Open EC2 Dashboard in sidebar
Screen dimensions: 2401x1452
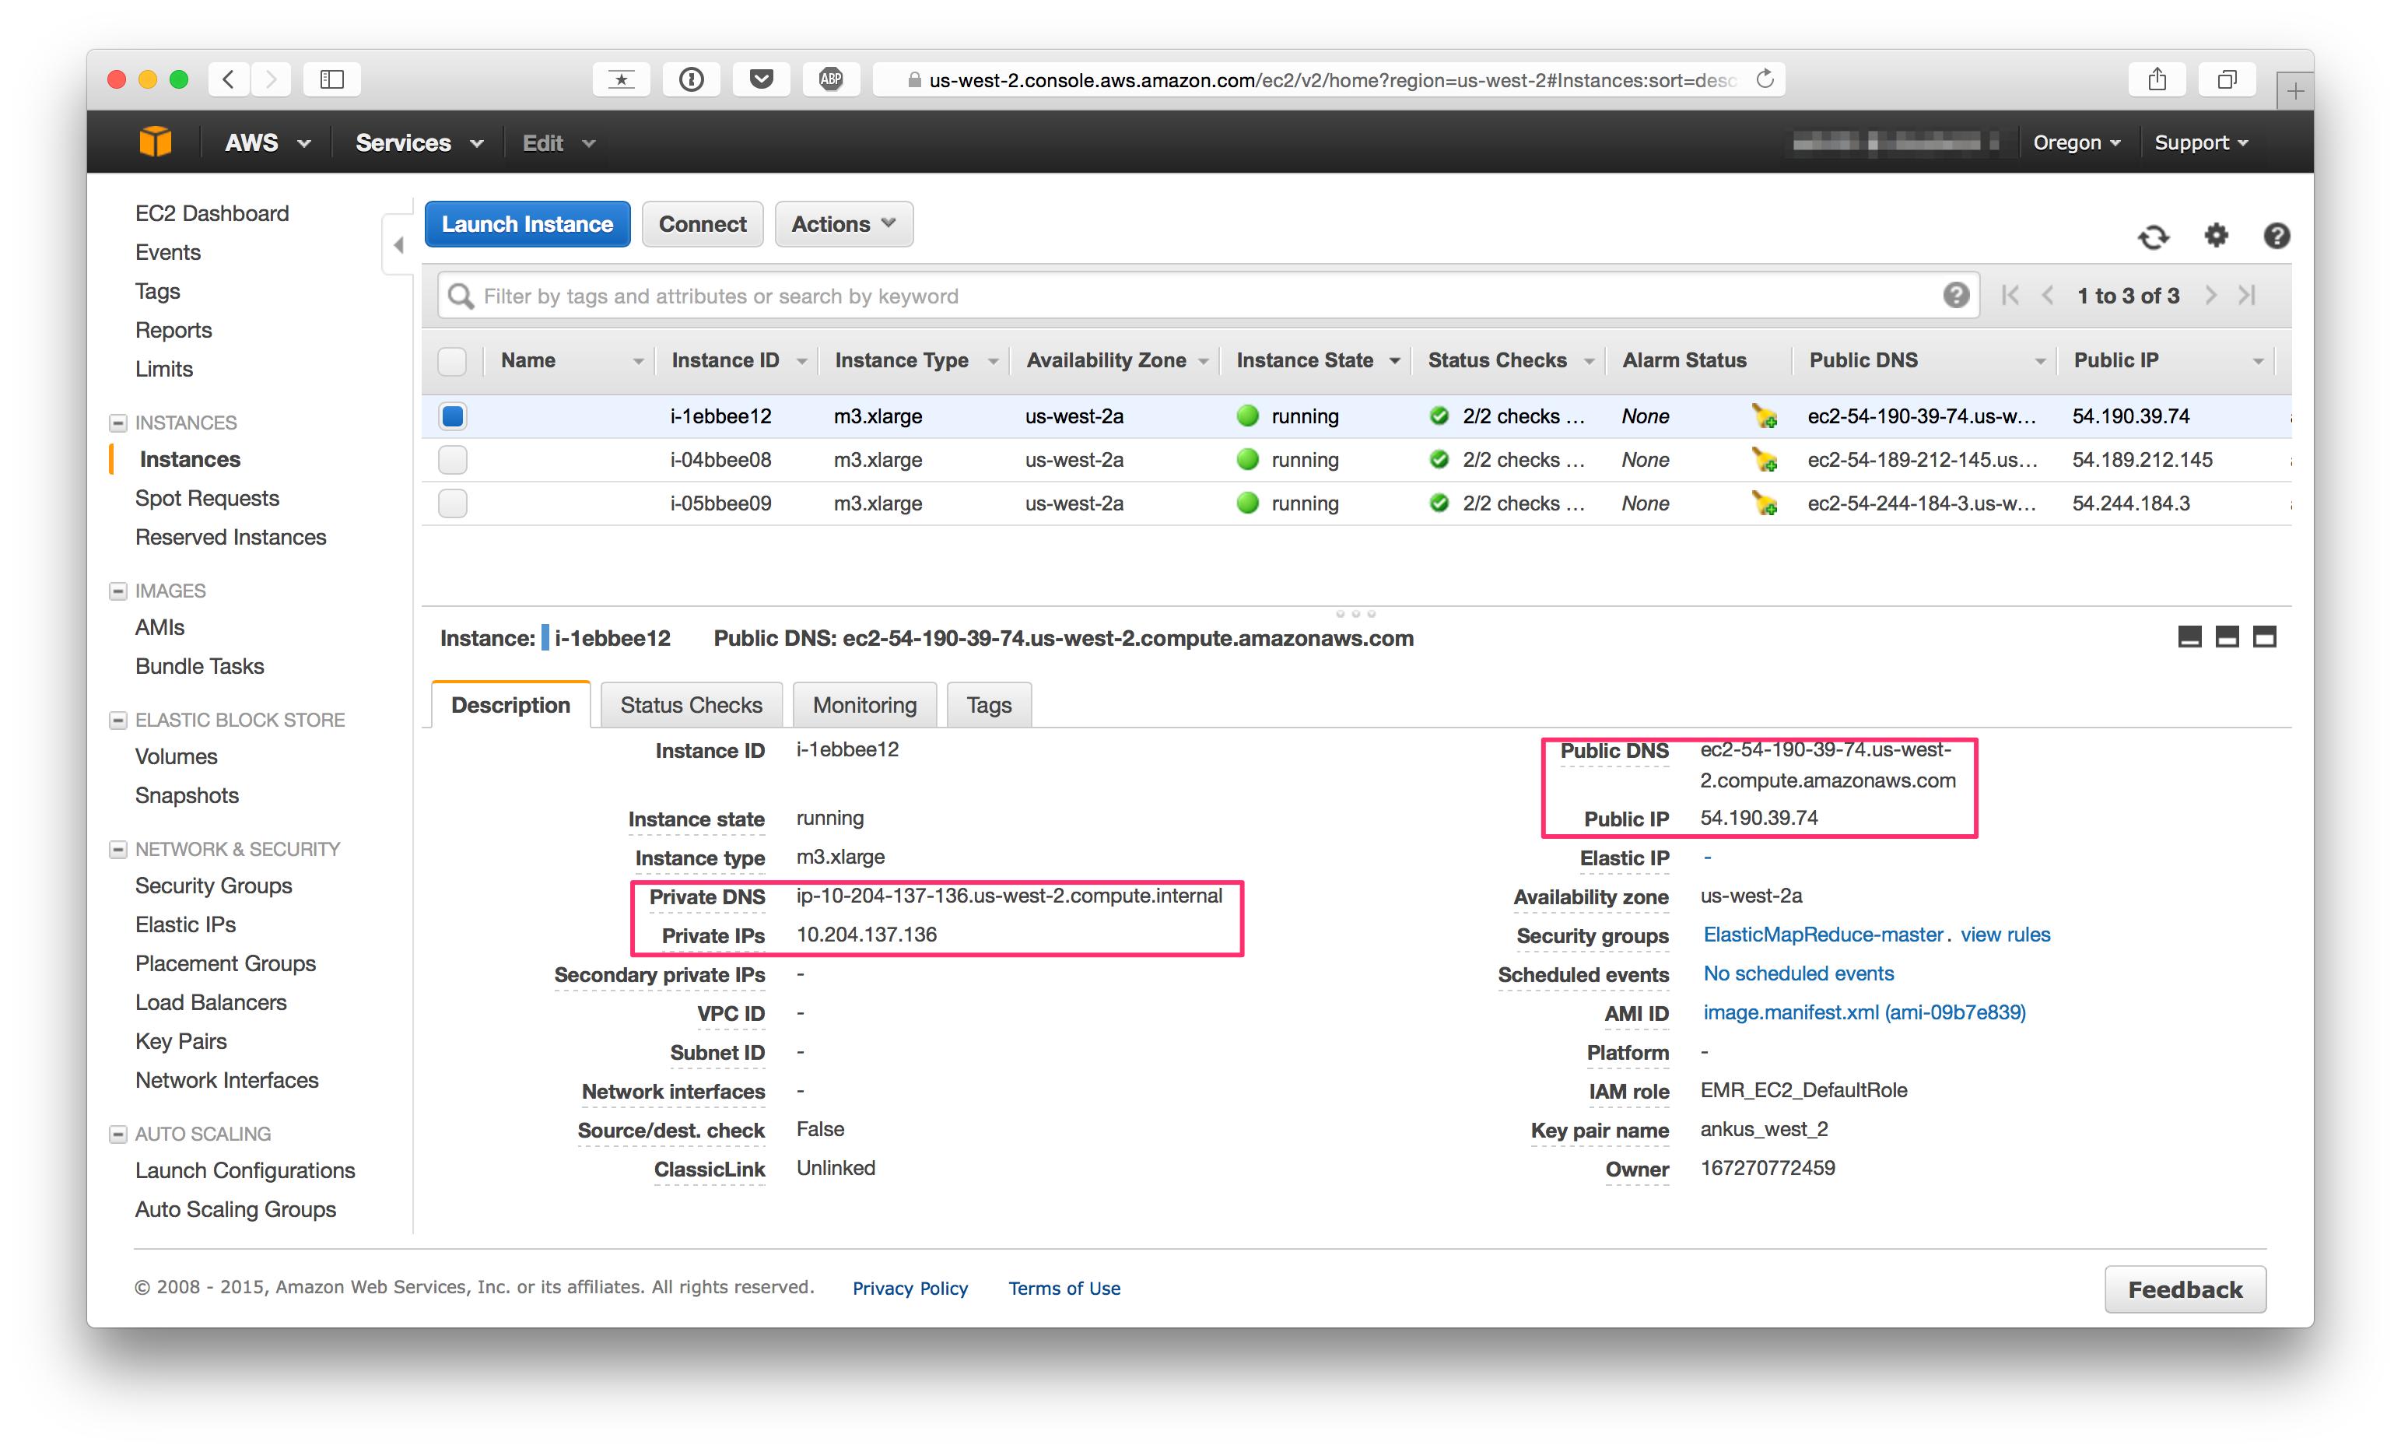pyautogui.click(x=212, y=213)
